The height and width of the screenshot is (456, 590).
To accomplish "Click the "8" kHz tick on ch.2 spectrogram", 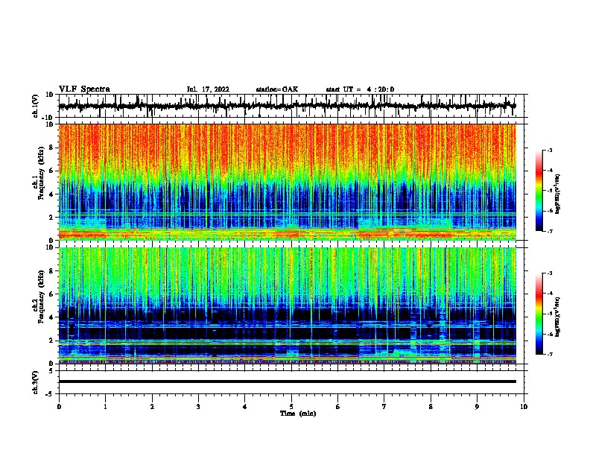I will point(51,271).
